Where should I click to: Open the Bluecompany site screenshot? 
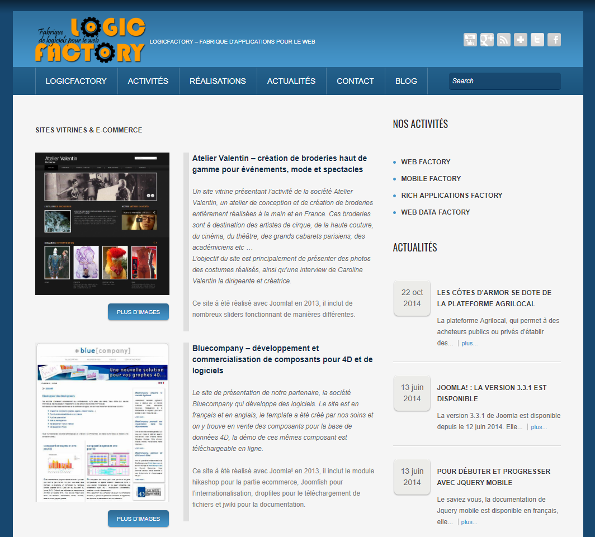[102, 422]
